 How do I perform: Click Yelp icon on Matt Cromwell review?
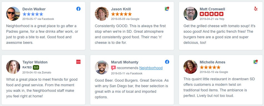click(256, 9)
